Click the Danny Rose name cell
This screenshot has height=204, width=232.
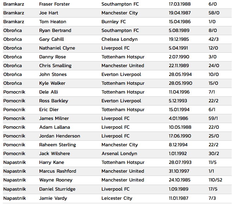pyautogui.click(x=52, y=57)
